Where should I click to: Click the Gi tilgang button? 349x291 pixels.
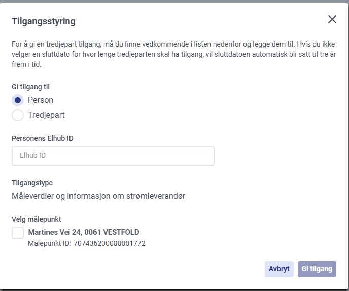coord(317,269)
